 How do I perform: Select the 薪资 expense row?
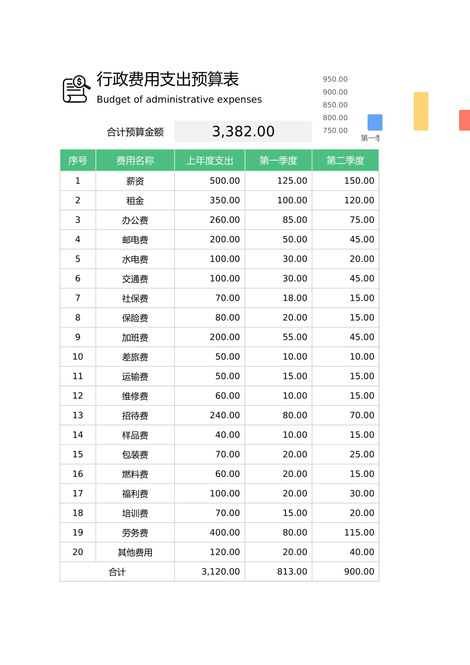click(x=134, y=181)
